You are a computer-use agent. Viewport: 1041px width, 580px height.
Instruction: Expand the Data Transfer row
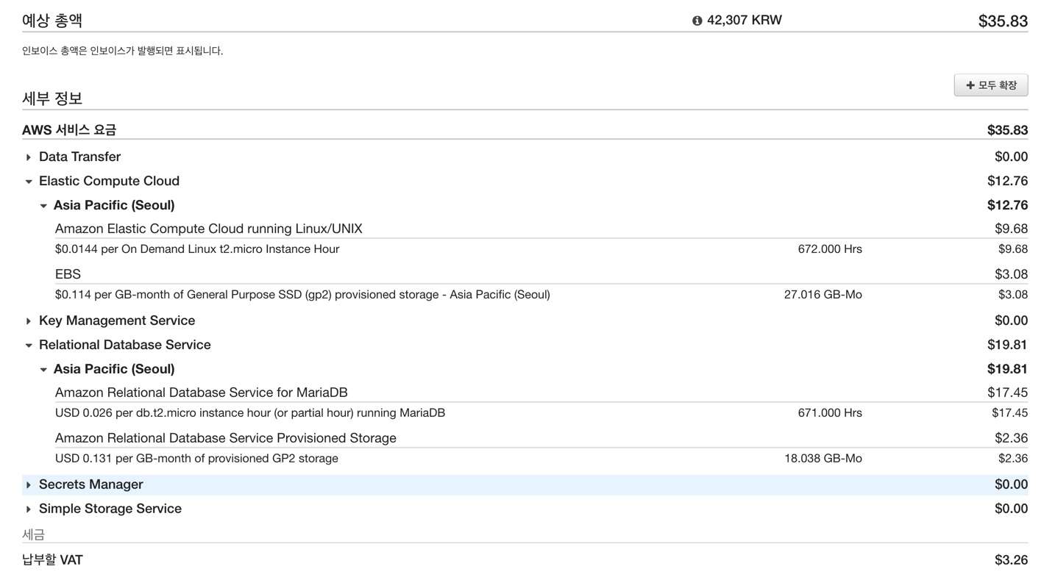point(29,157)
